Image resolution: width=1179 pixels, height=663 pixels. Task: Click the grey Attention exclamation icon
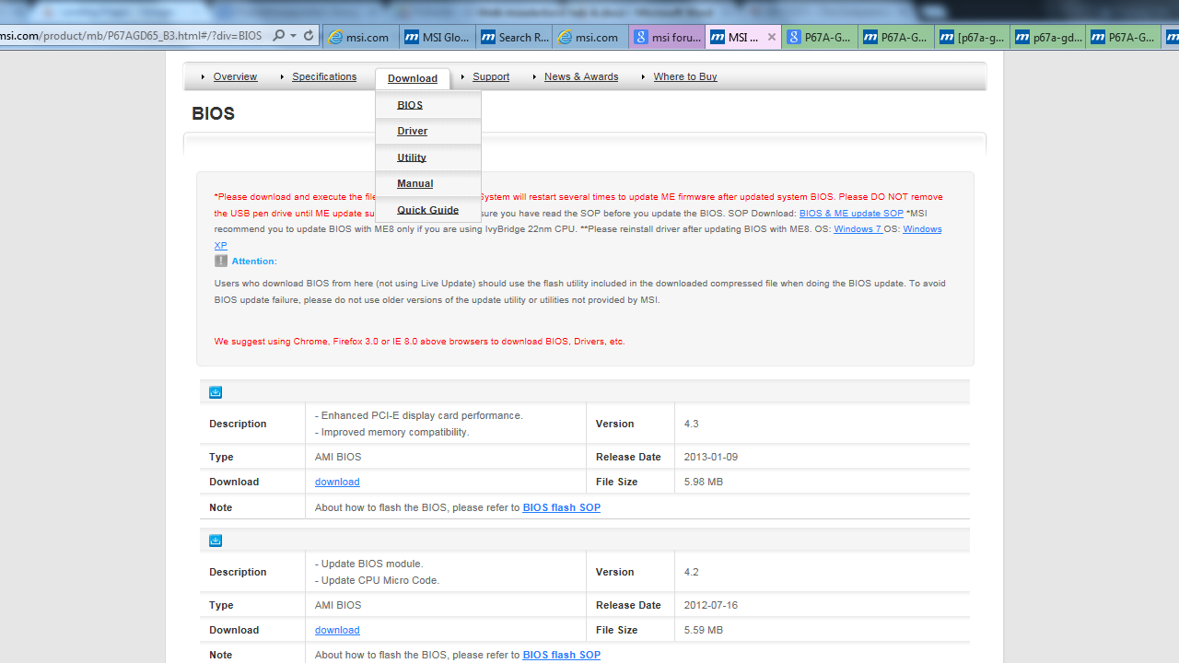pos(221,262)
